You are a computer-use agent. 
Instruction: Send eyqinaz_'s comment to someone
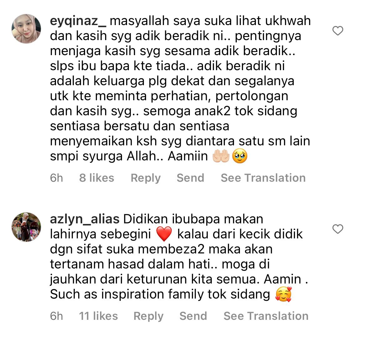pyautogui.click(x=191, y=178)
